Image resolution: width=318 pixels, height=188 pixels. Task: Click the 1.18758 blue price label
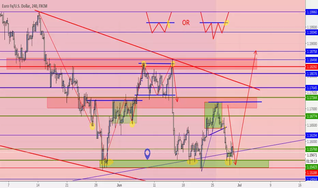point(312,52)
